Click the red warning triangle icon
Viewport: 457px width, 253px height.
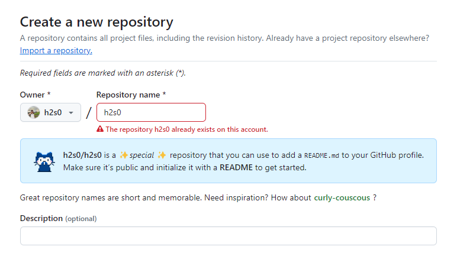click(x=100, y=129)
